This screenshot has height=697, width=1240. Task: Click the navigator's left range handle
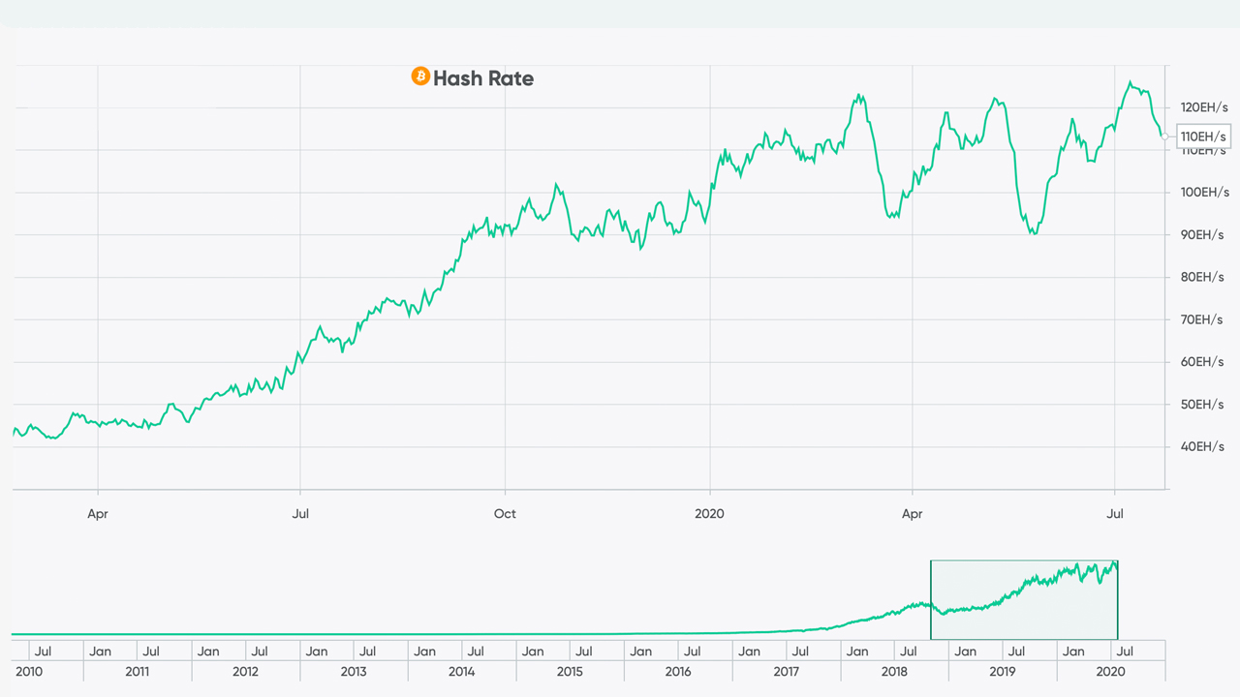[931, 599]
